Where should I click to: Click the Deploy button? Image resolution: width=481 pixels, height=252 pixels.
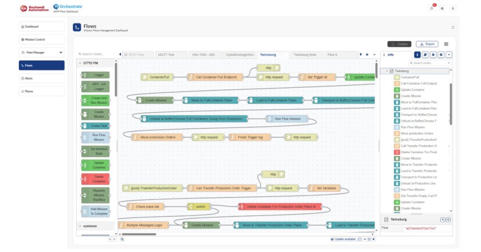[399, 44]
